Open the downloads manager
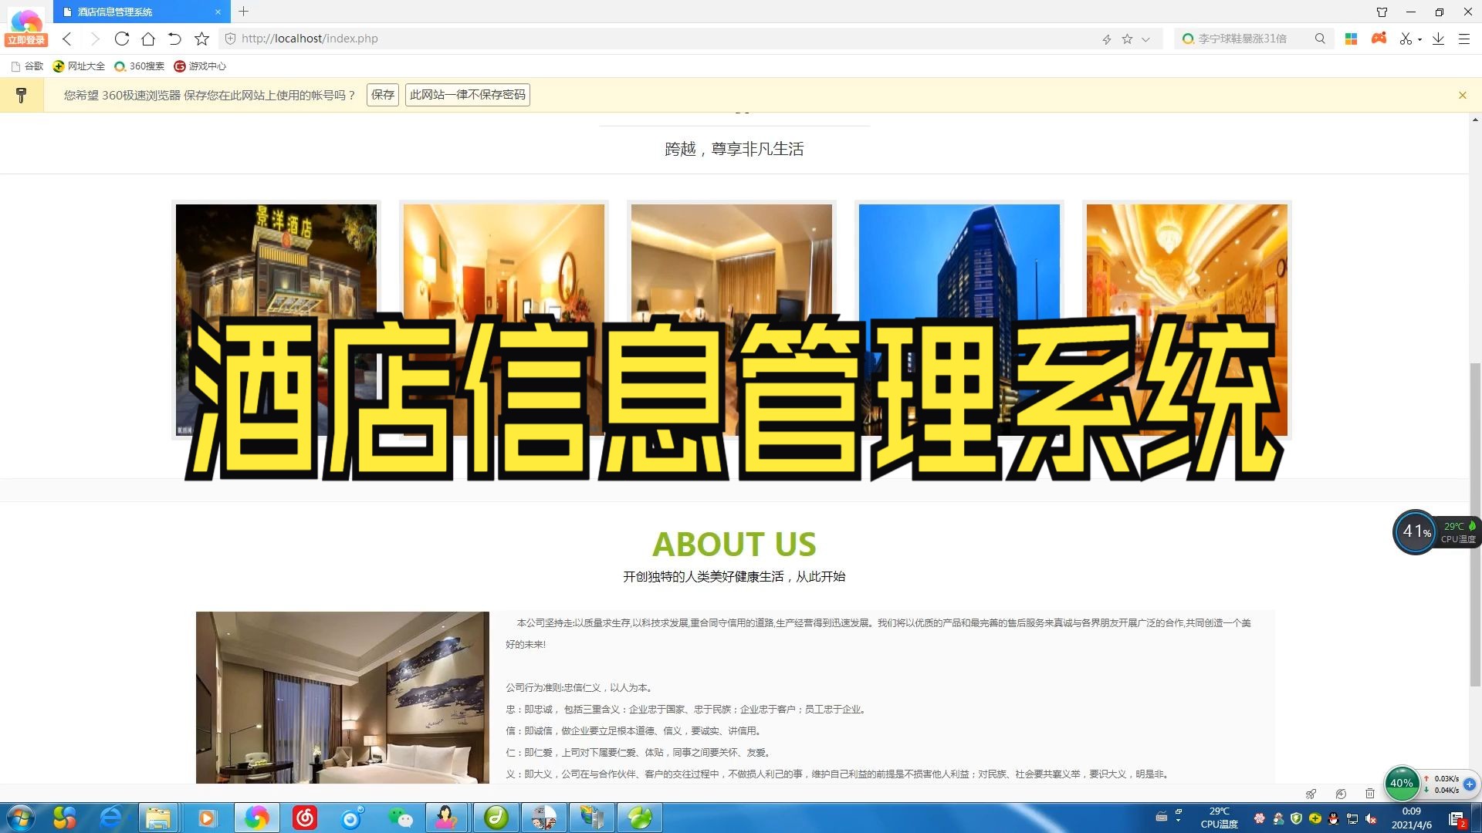This screenshot has height=833, width=1482. pos(1438,39)
